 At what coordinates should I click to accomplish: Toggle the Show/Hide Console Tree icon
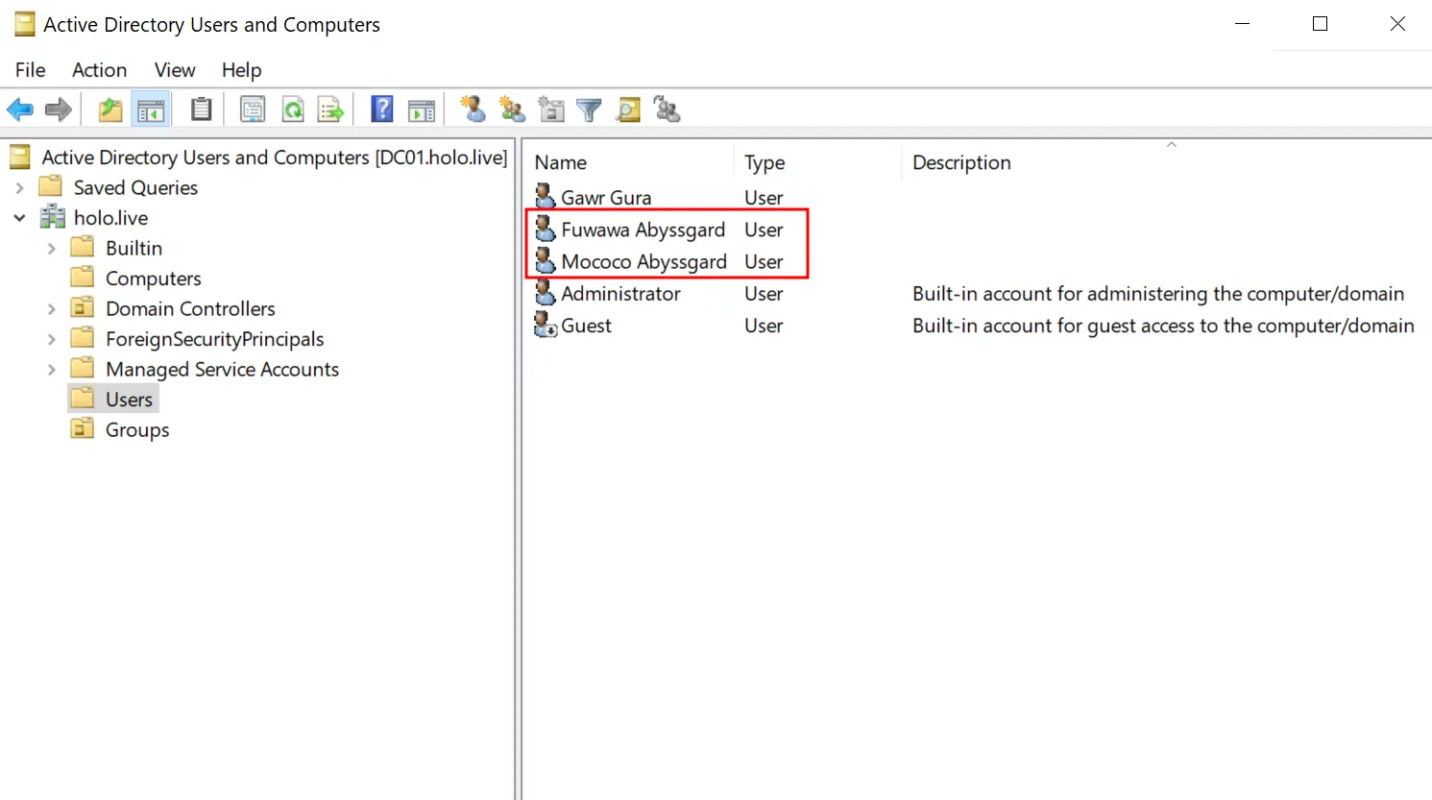coord(151,109)
